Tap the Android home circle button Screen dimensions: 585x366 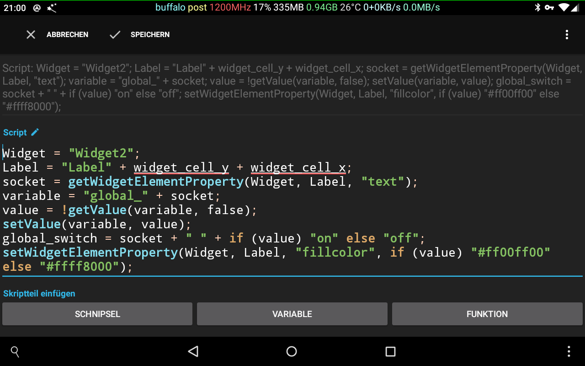(292, 351)
